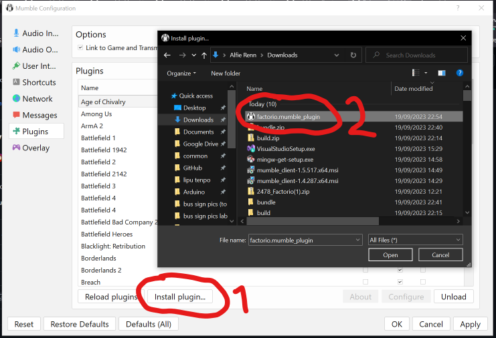Refresh the Downloads folder view
The height and width of the screenshot is (338, 496).
[353, 55]
